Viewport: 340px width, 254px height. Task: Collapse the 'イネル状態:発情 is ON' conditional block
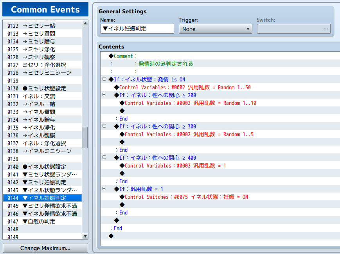pyautogui.click(x=104, y=79)
